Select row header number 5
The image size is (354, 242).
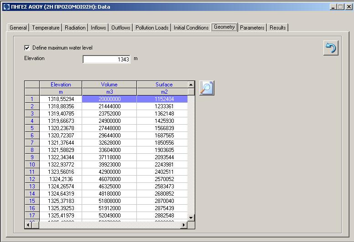point(32,128)
